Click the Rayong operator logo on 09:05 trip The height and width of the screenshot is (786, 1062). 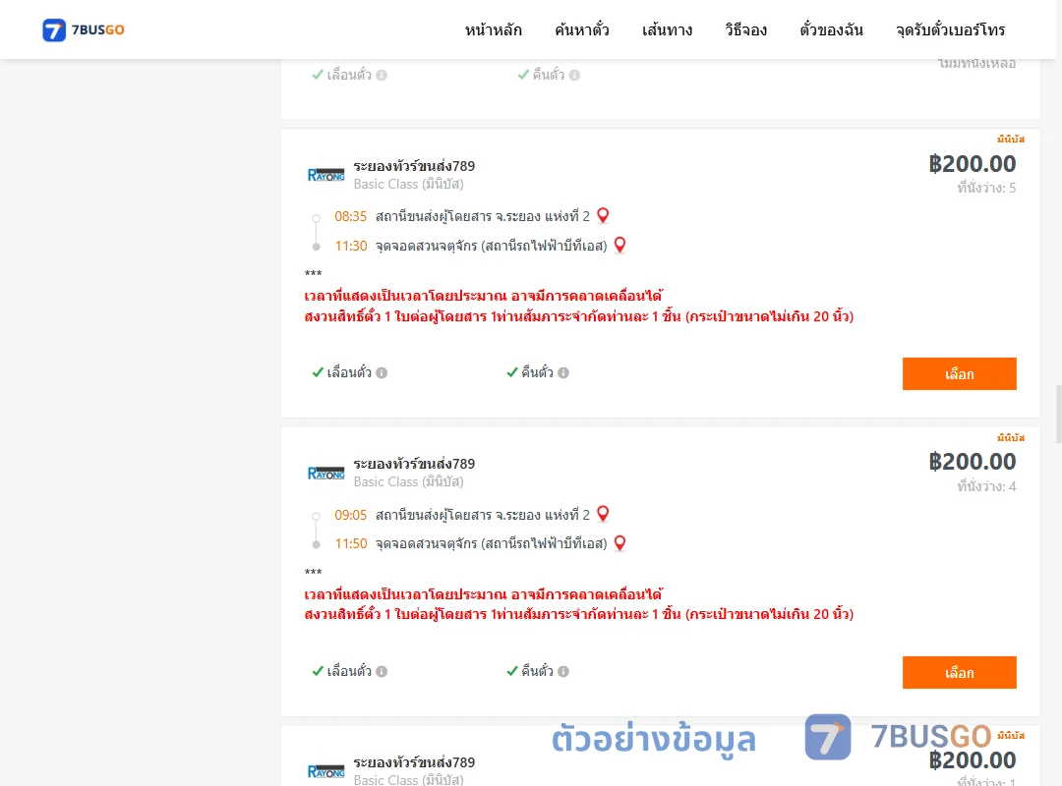[325, 474]
